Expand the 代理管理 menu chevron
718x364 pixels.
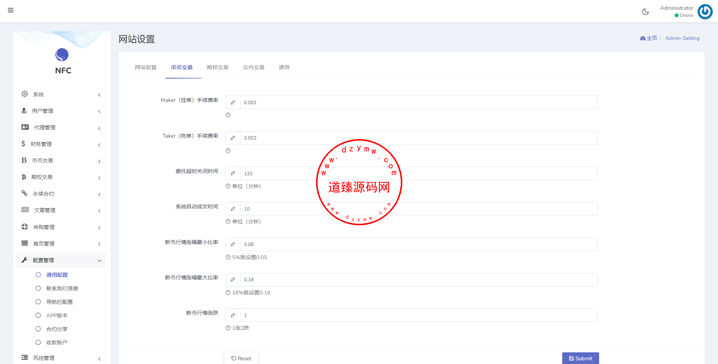click(99, 128)
